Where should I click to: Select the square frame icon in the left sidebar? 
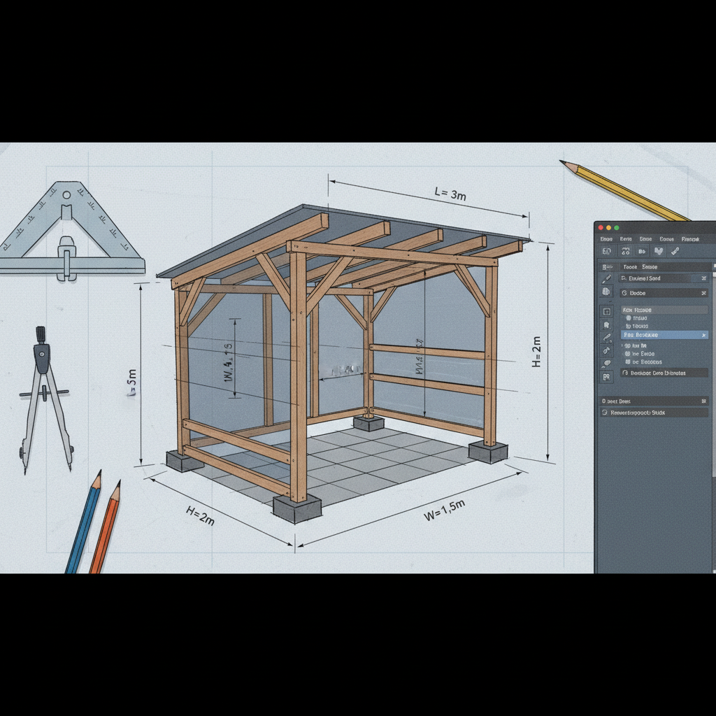pos(606,311)
